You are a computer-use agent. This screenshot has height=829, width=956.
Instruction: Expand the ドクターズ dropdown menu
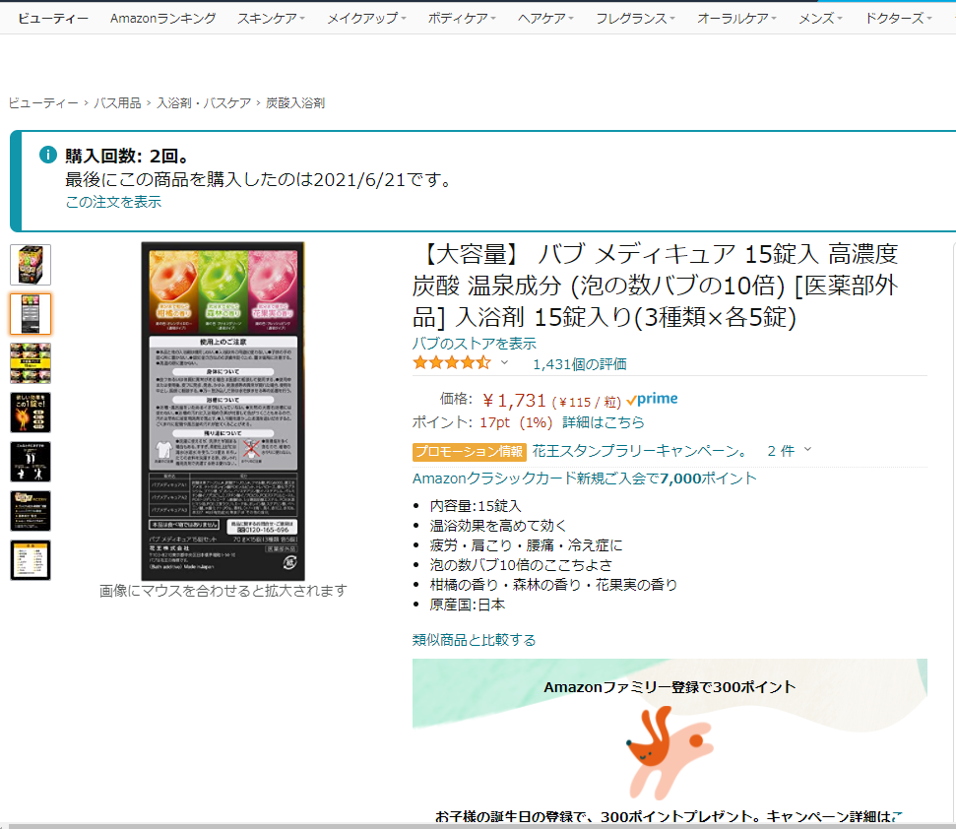coord(899,19)
